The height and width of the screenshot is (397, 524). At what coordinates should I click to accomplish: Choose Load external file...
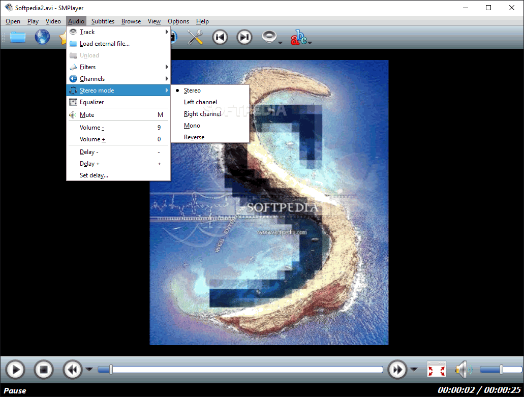click(118, 44)
